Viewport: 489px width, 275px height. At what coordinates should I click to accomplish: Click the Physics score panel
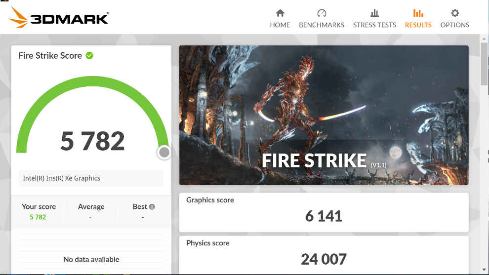tap(324, 255)
